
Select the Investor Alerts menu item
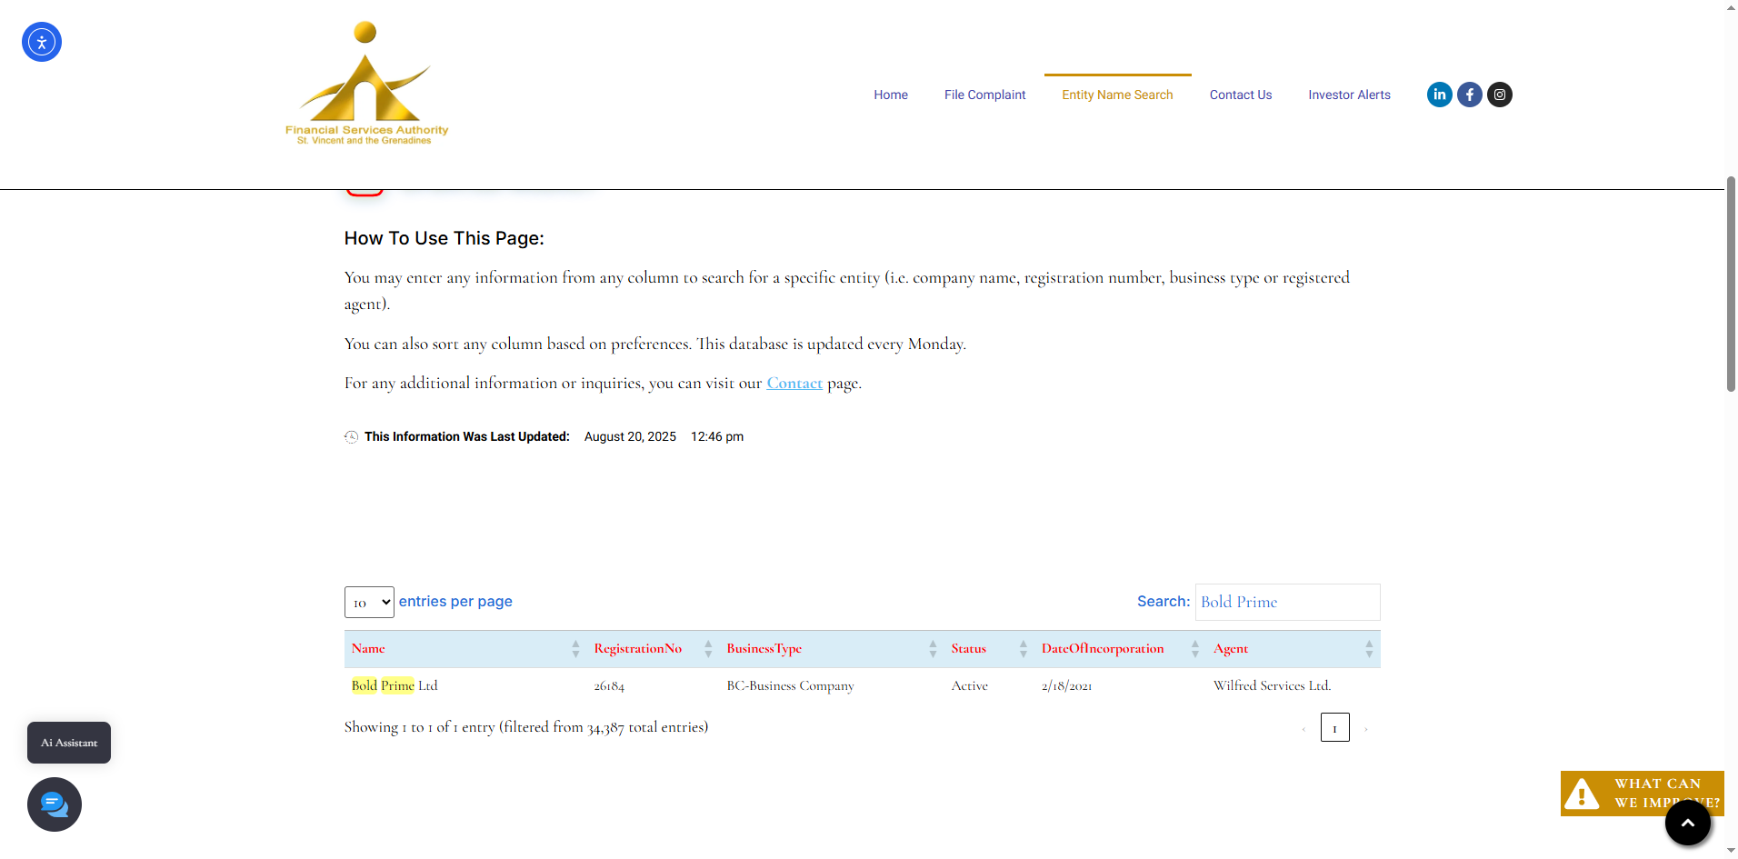(1349, 95)
